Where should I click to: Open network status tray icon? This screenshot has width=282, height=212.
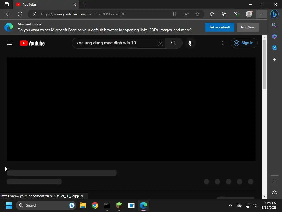tap(248, 205)
